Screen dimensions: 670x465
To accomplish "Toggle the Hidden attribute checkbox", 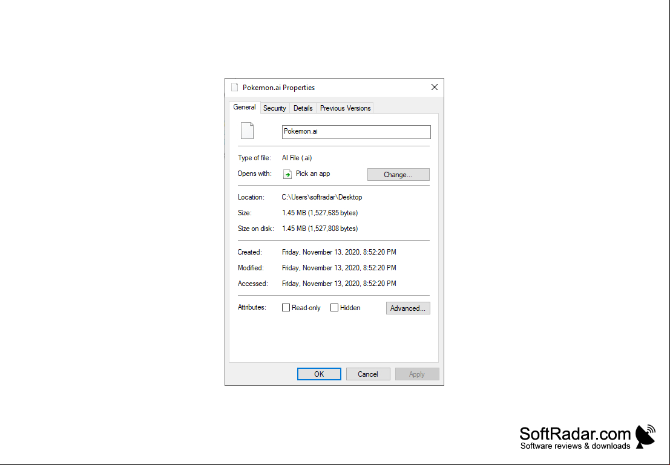I will tap(335, 307).
